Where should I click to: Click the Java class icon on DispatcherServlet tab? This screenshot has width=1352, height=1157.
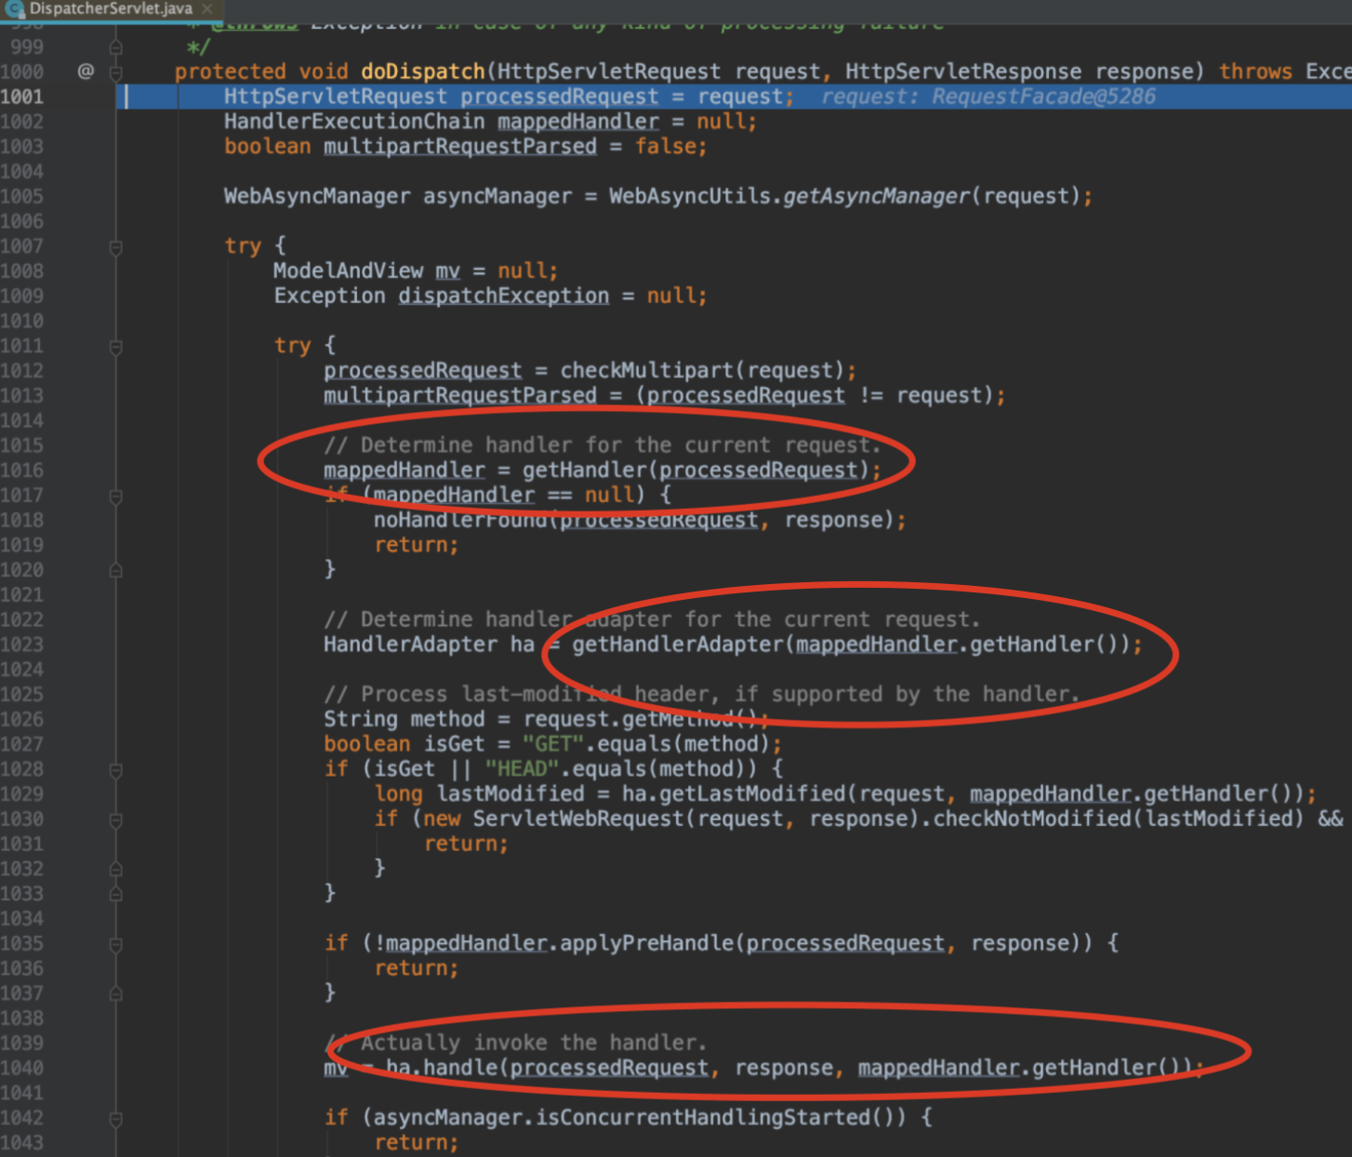tap(15, 8)
